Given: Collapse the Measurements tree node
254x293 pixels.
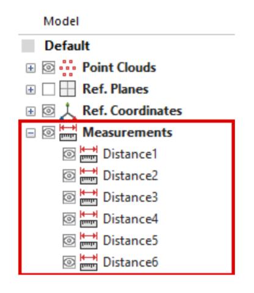Looking at the screenshot, I should (31, 133).
